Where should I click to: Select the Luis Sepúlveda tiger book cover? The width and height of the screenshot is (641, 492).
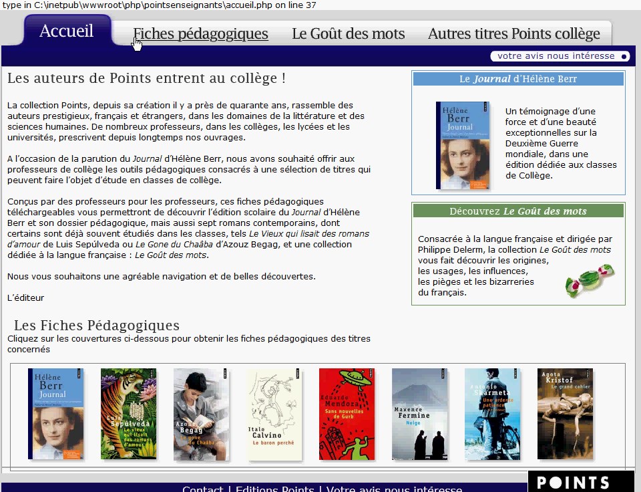pyautogui.click(x=128, y=414)
